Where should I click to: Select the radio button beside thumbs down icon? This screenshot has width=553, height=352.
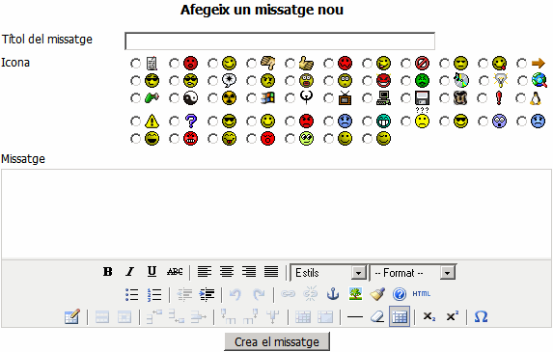pos(251,64)
